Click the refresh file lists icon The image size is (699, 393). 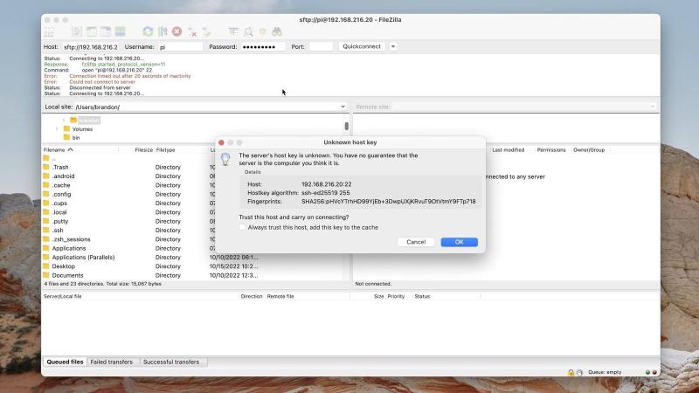148,31
